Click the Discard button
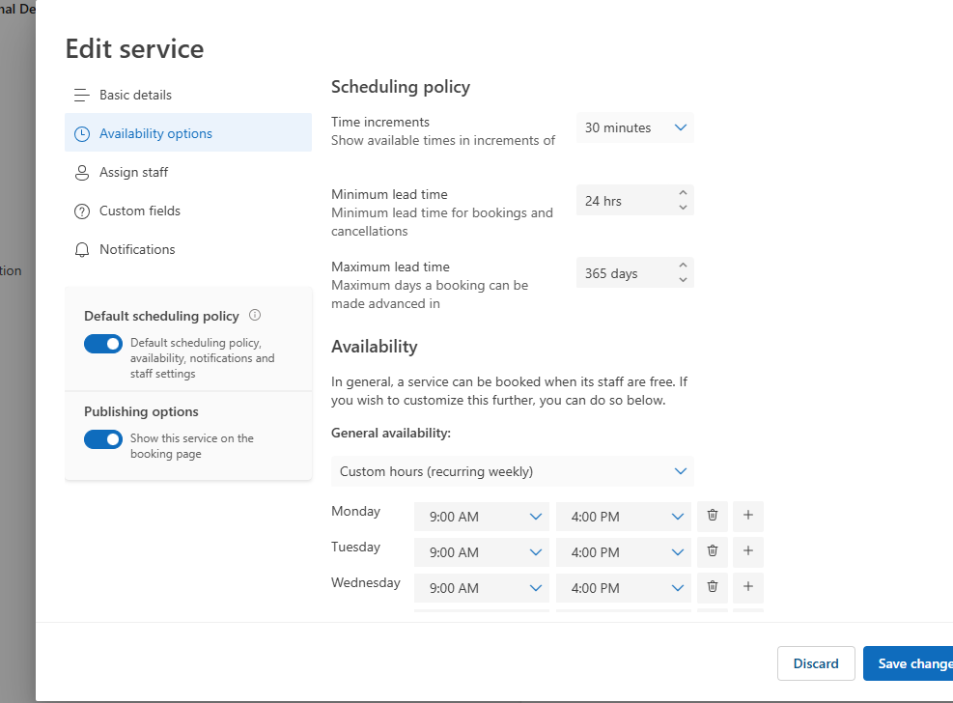 816,663
